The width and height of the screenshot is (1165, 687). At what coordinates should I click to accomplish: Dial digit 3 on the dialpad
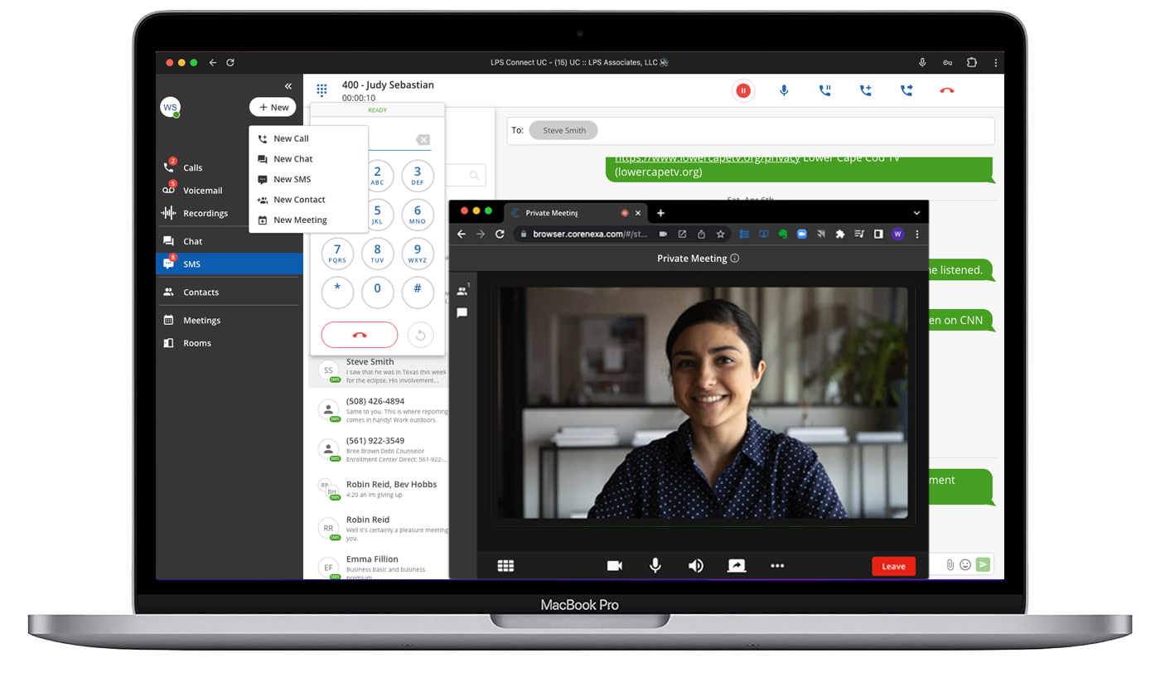(418, 176)
